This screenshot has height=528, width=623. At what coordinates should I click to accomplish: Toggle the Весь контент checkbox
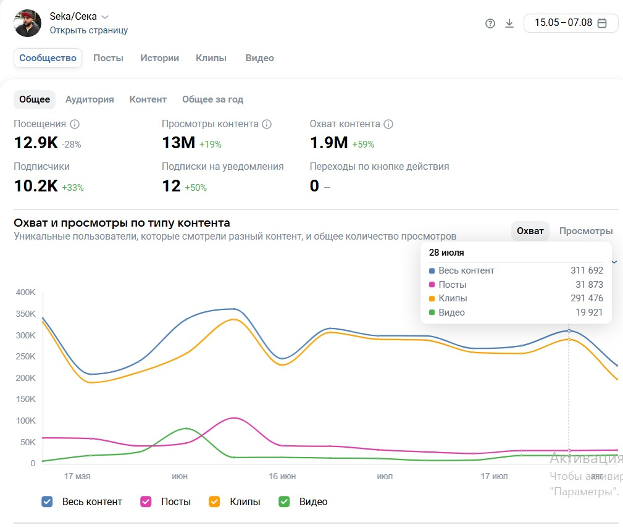(x=47, y=501)
